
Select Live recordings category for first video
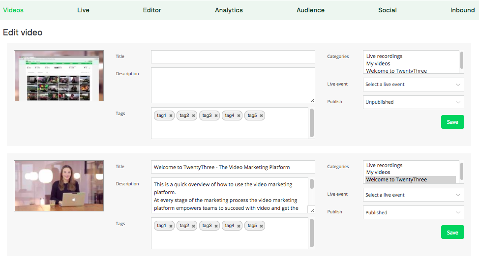(x=384, y=56)
